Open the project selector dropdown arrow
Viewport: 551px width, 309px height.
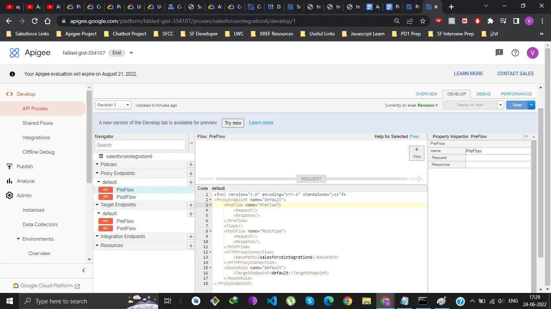pyautogui.click(x=131, y=53)
